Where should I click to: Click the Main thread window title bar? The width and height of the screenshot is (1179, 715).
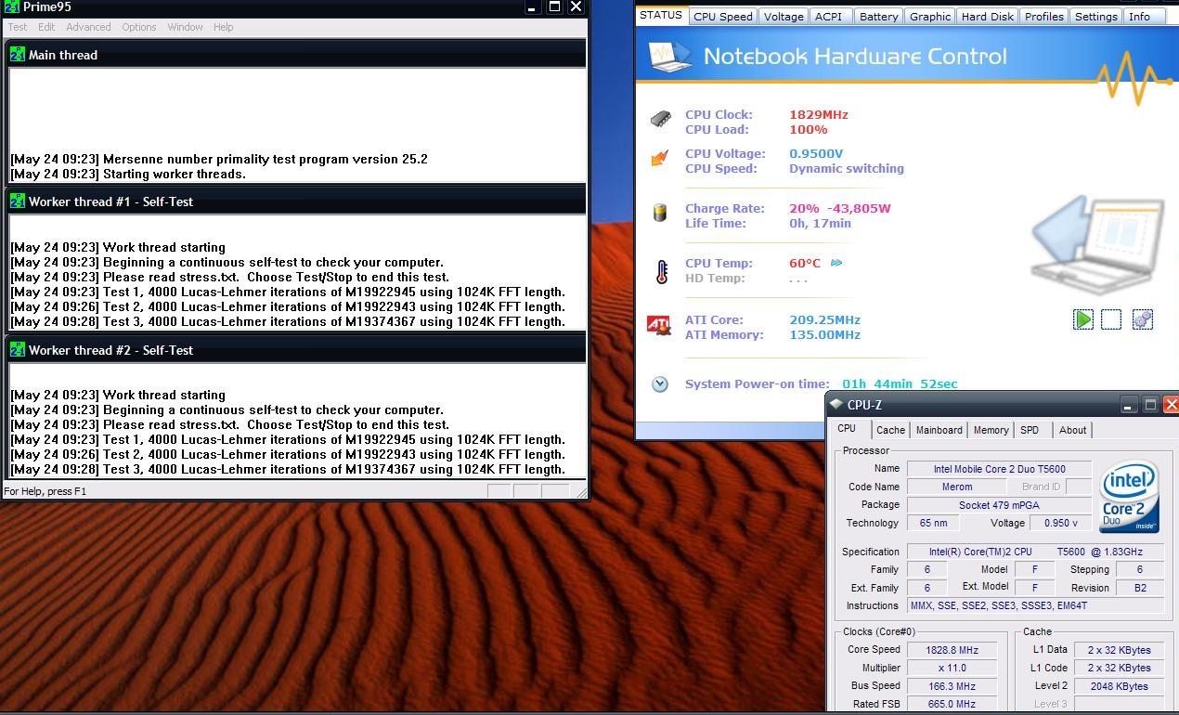pyautogui.click(x=295, y=55)
